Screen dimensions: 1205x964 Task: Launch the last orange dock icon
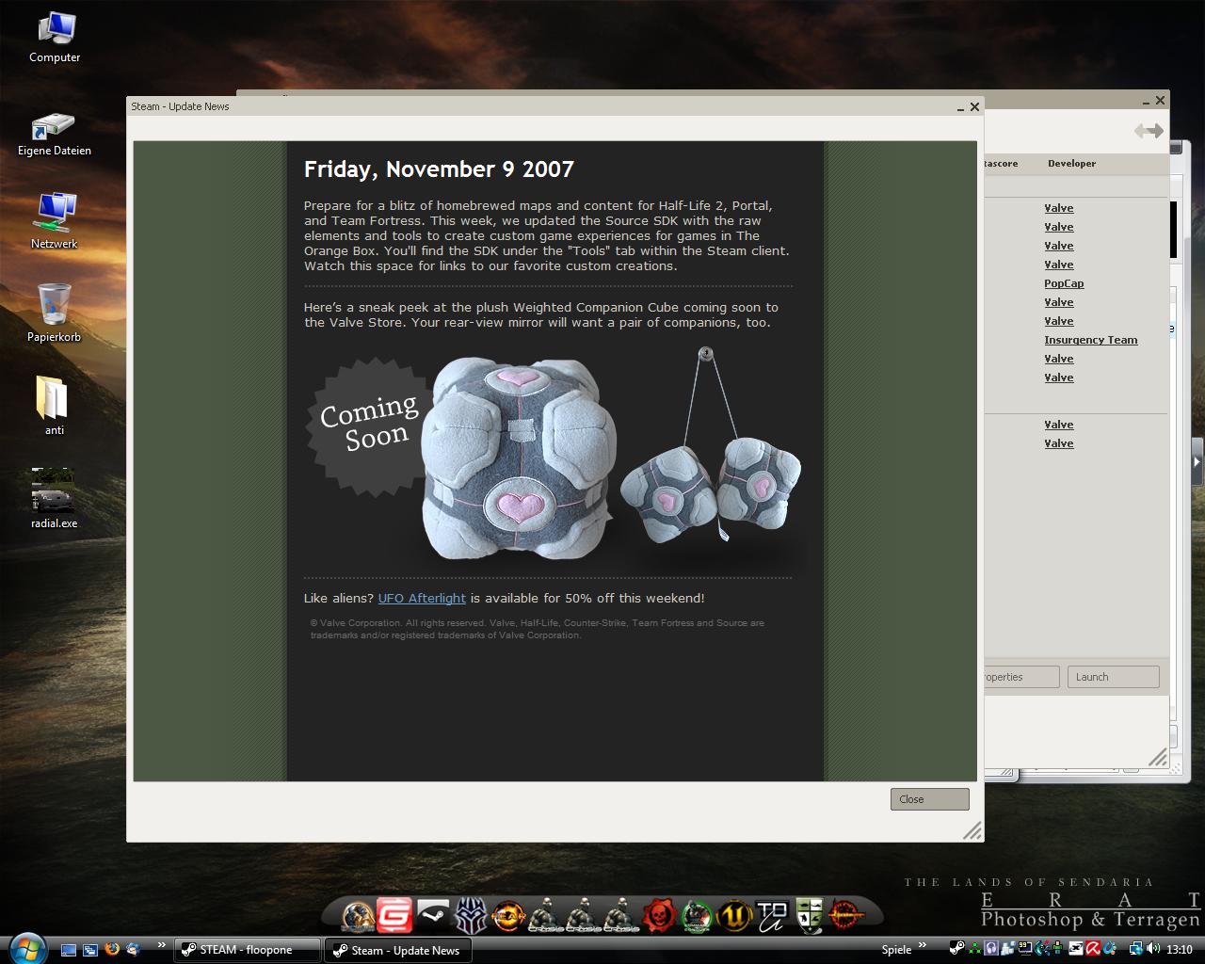(x=845, y=914)
